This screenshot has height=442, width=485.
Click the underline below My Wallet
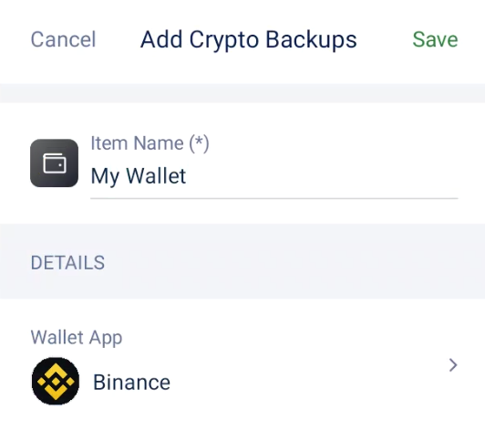(274, 198)
